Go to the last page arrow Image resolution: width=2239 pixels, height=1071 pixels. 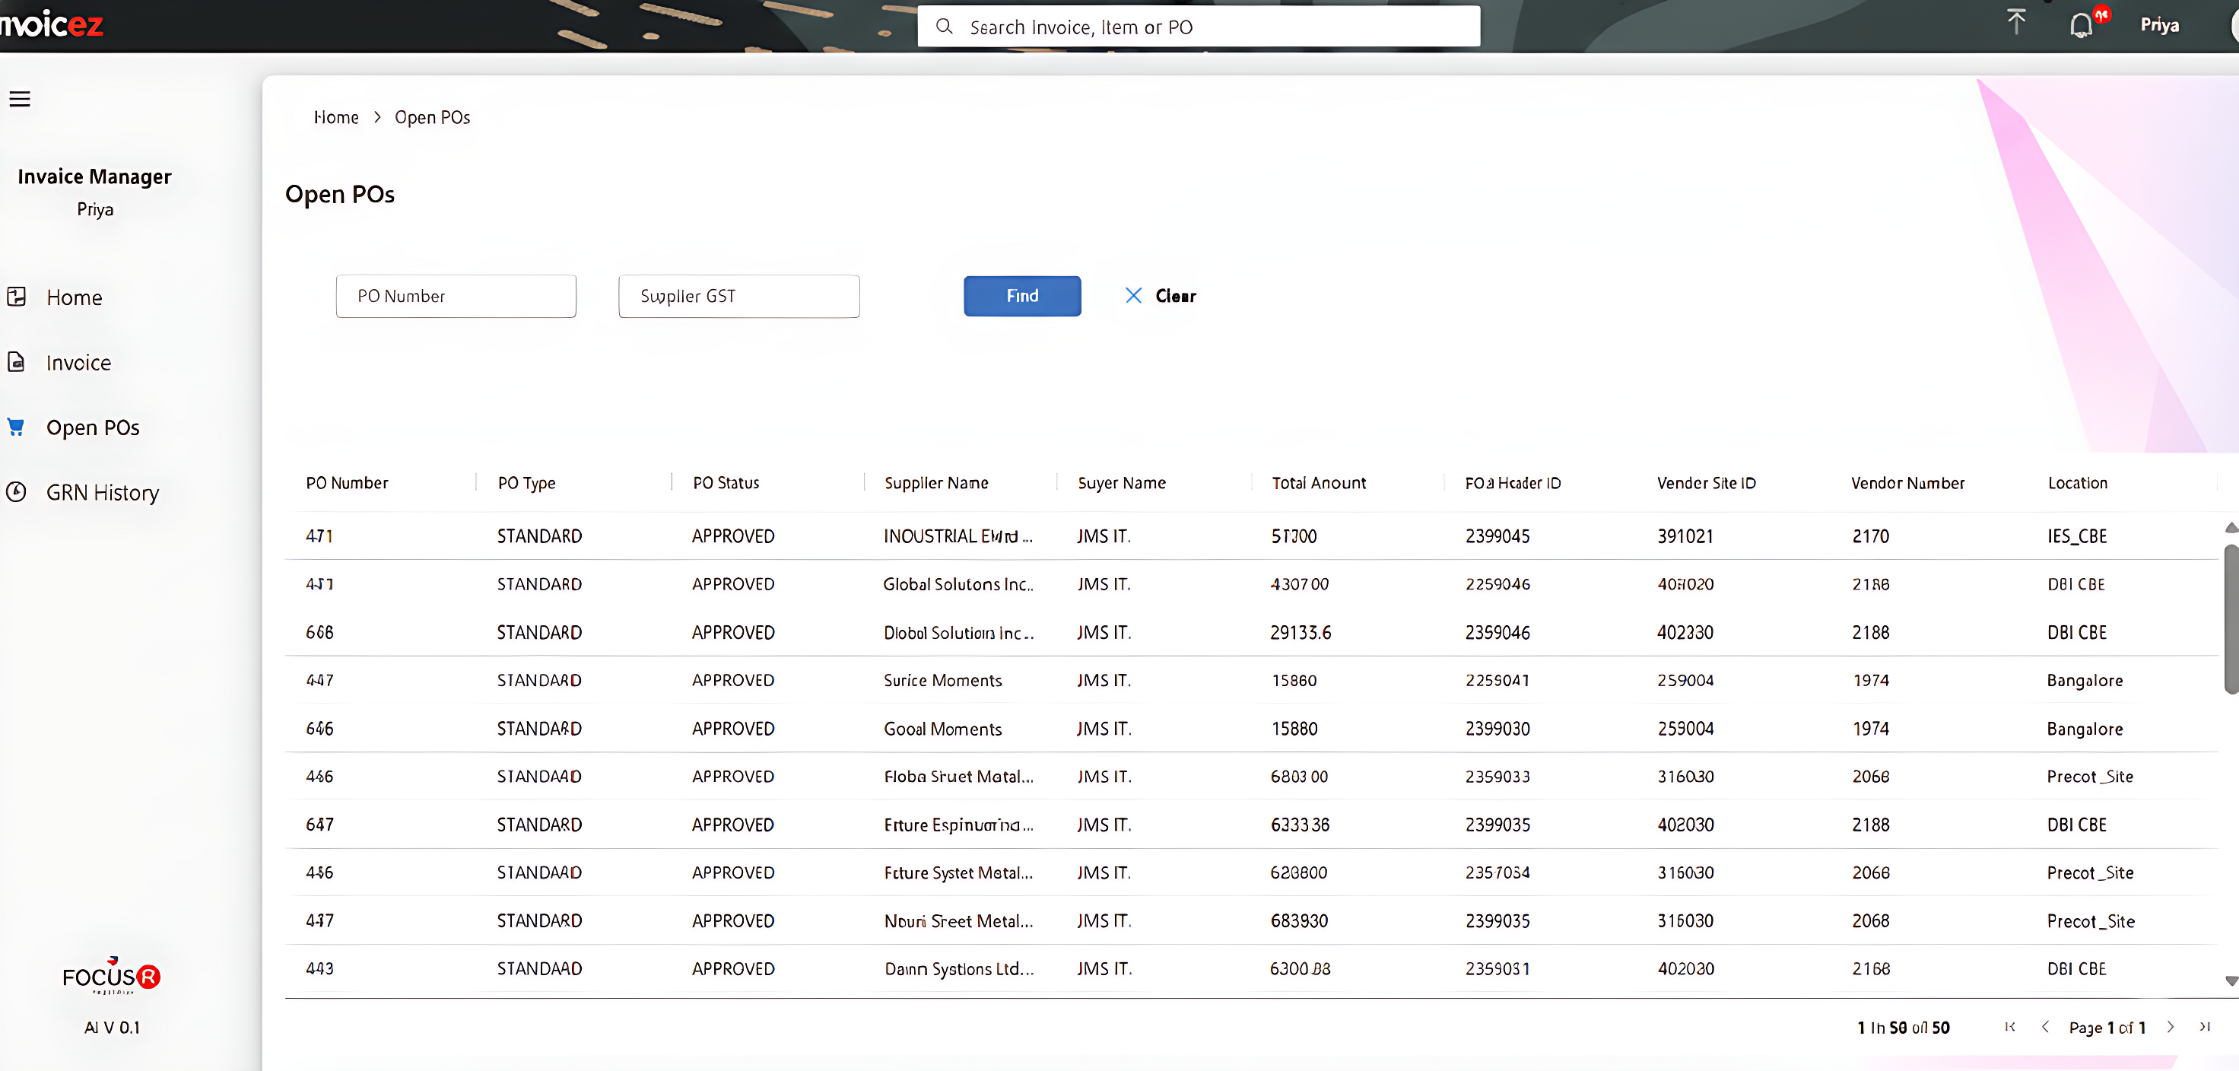click(x=2205, y=1027)
